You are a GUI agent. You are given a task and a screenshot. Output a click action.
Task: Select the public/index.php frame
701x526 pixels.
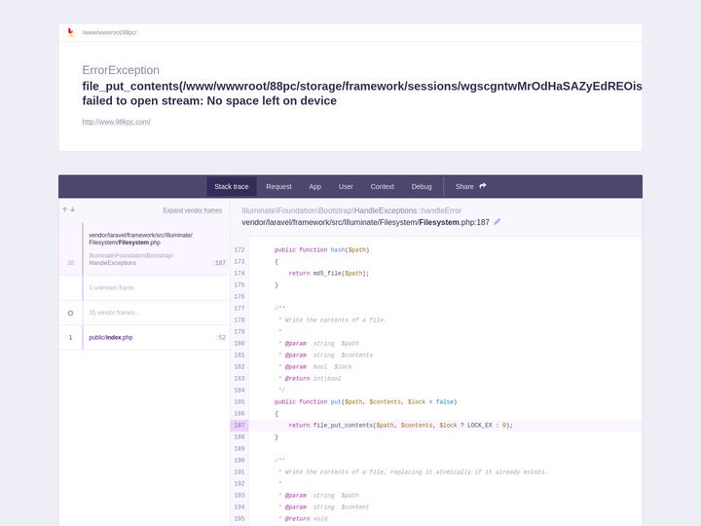[144, 338]
